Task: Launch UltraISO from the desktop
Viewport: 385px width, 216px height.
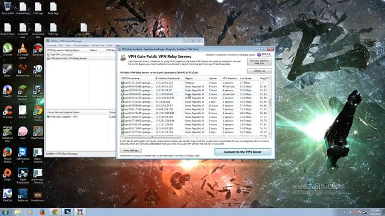Action: pos(7,91)
